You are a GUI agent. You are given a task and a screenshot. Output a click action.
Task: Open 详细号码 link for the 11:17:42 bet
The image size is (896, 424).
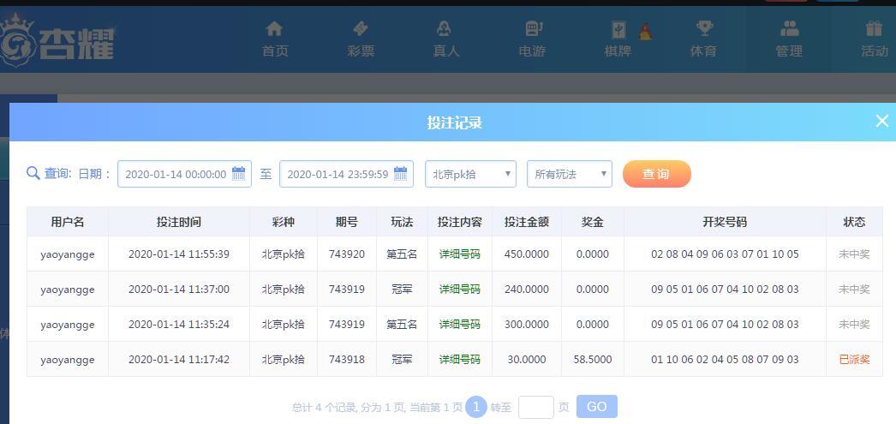[459, 360]
